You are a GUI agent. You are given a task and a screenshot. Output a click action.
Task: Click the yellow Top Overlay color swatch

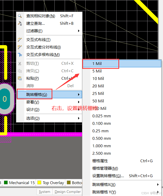(x=39, y=183)
